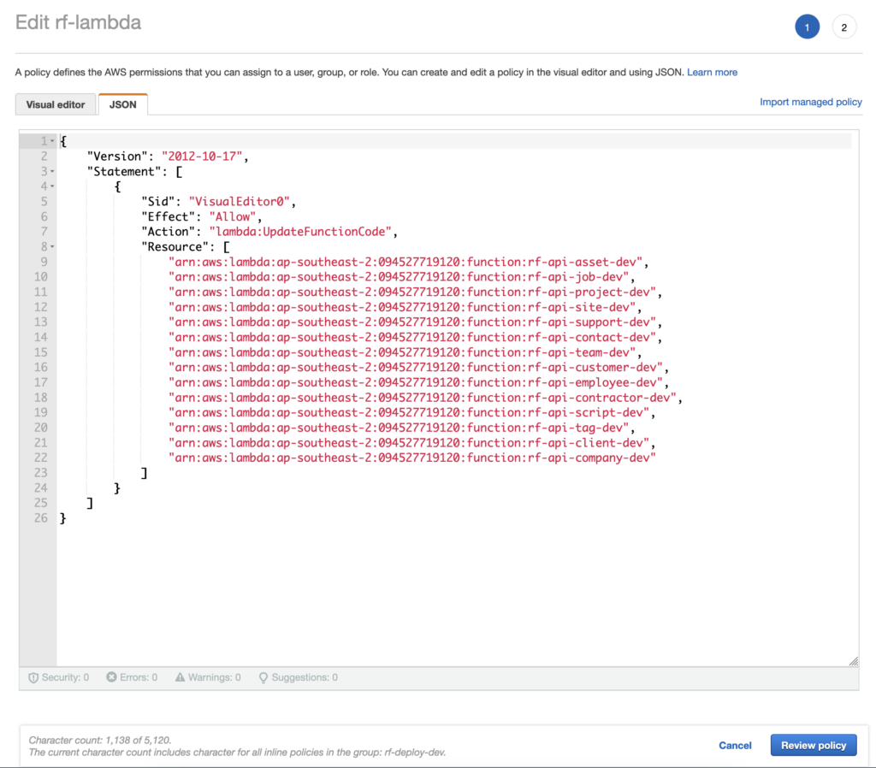876x768 pixels.
Task: Collapse the Resource fold arrow on line 8
Action: click(52, 247)
